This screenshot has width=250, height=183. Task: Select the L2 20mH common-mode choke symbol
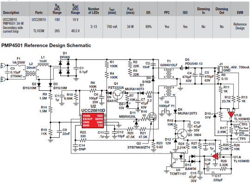point(31,73)
